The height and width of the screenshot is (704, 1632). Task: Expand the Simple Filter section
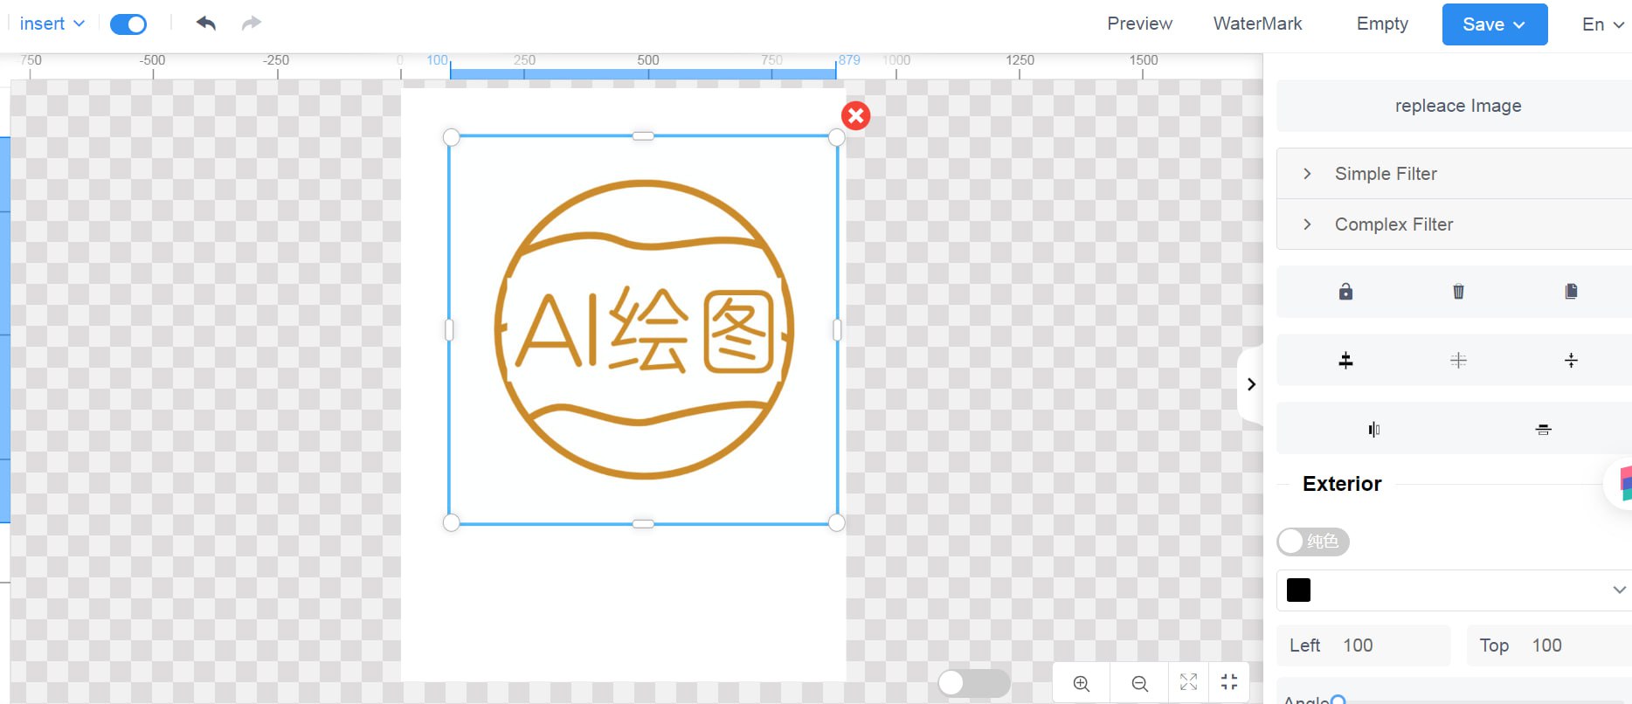1385,174
